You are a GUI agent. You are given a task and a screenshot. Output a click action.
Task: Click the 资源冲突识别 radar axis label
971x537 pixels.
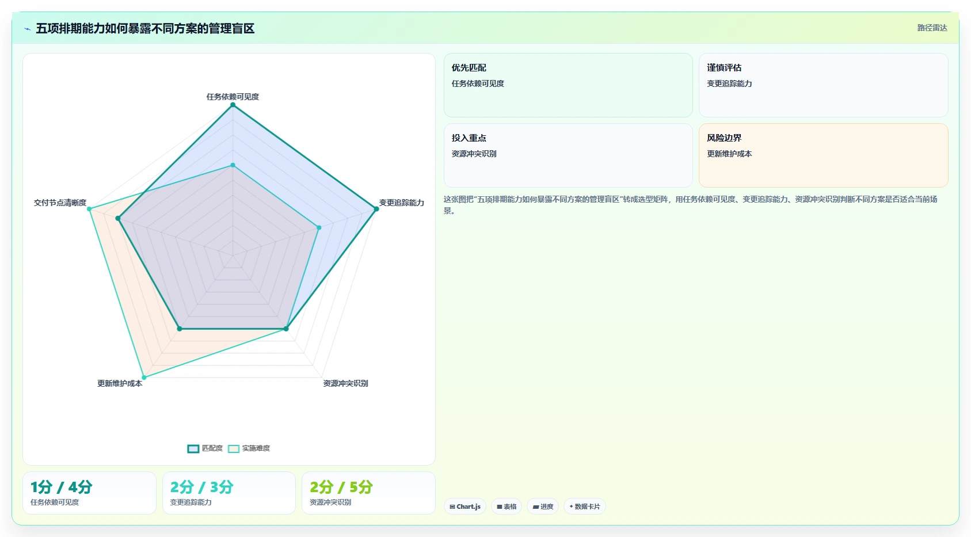click(x=345, y=383)
